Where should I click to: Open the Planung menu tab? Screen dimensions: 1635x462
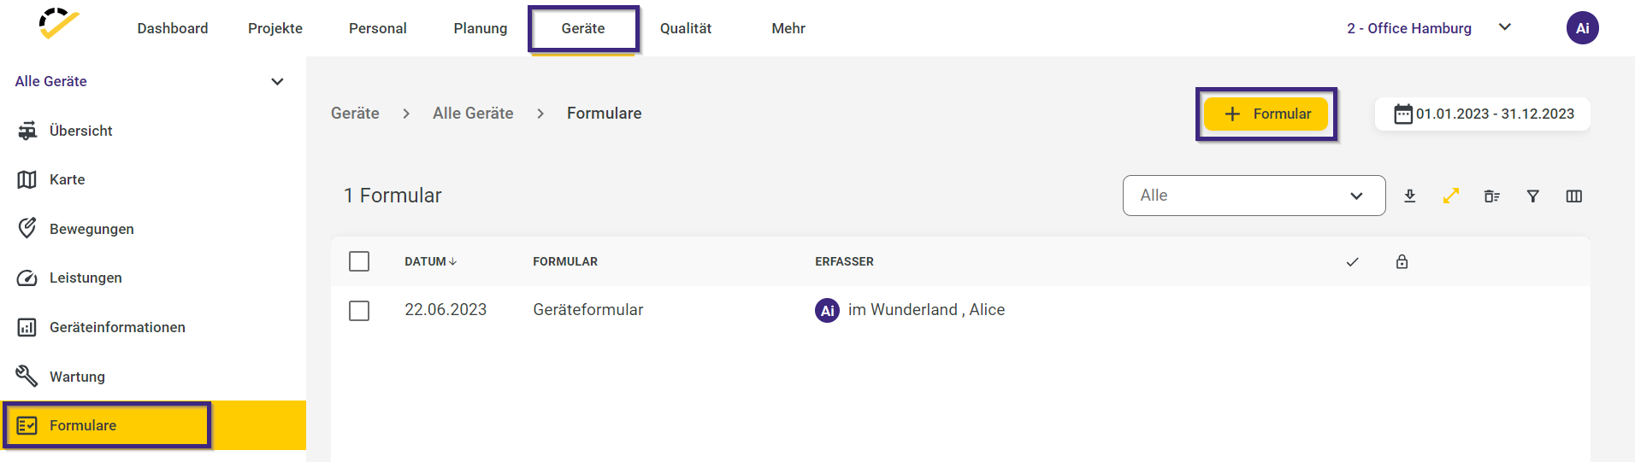tap(480, 28)
